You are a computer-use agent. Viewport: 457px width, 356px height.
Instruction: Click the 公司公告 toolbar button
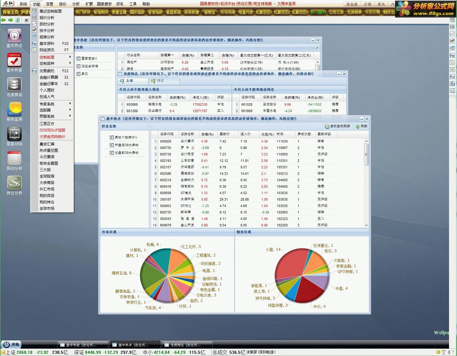coord(336,12)
